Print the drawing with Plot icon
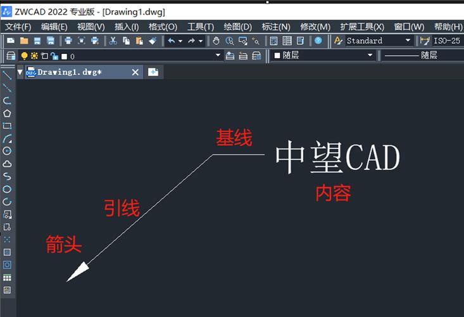464x317 pixels. (68, 41)
